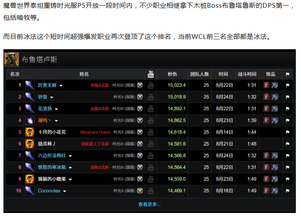Screen dimensions: 301x216
Task: Click gold server region icon for Coconutes
Action: pos(140,191)
